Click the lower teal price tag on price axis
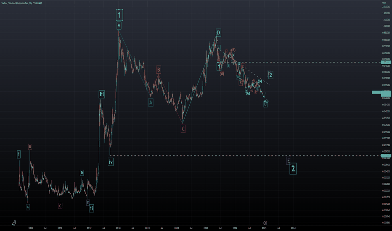The height and width of the screenshot is (231, 392). tap(386, 155)
